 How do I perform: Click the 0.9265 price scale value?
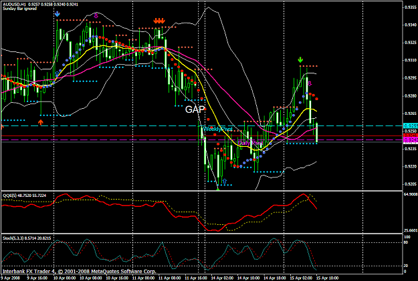(x=411, y=113)
